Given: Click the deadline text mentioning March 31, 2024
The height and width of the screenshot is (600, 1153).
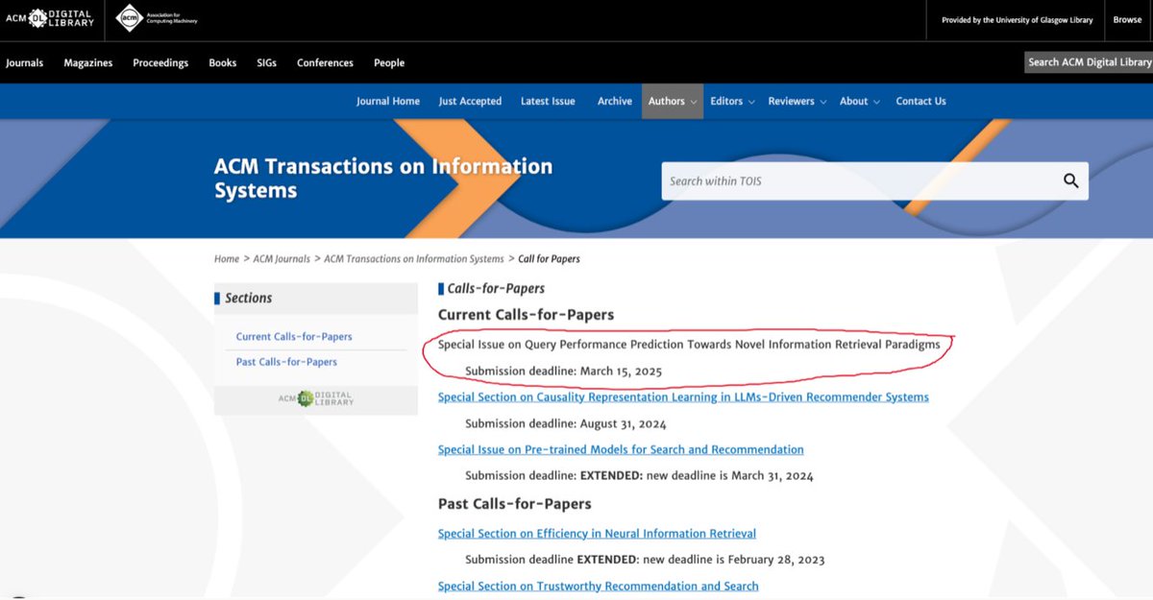Looking at the screenshot, I should (639, 475).
